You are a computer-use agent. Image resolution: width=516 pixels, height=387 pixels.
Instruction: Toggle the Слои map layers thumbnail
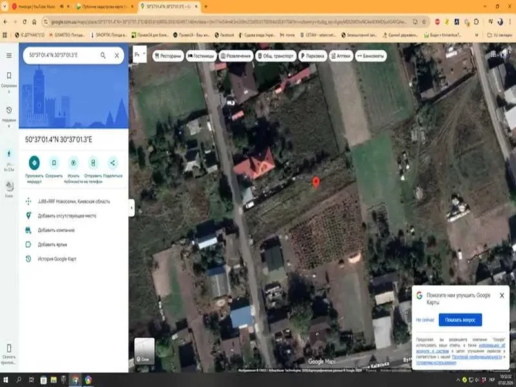pos(144,351)
